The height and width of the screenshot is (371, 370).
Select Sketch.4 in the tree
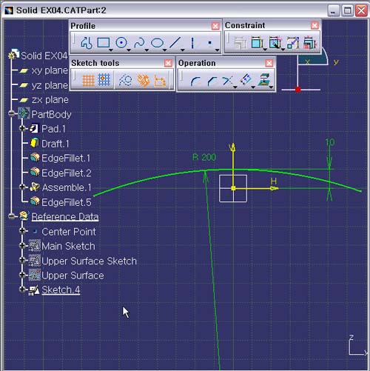click(61, 290)
